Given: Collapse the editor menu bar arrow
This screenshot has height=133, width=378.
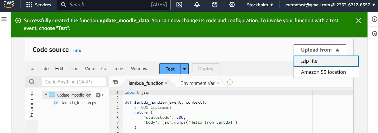Looking at the screenshot, I should click(x=32, y=69).
